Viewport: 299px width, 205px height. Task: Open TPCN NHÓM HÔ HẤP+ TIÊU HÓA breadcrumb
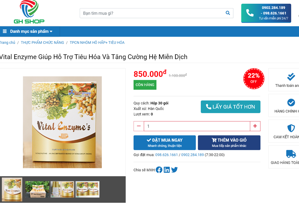click(x=97, y=42)
